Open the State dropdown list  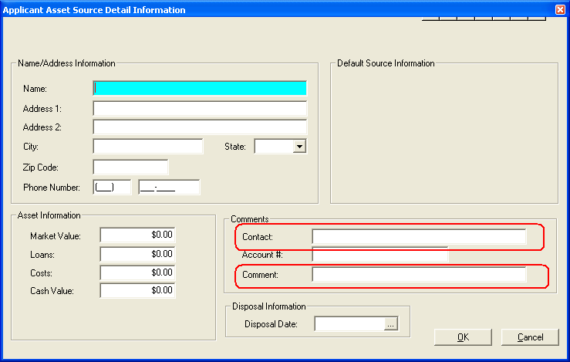[300, 146]
